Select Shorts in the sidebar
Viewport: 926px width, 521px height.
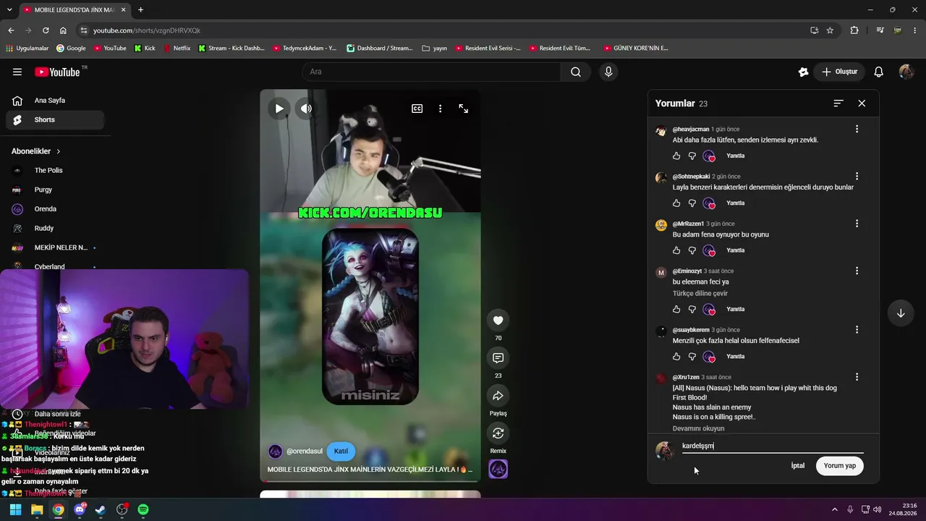[x=55, y=120]
